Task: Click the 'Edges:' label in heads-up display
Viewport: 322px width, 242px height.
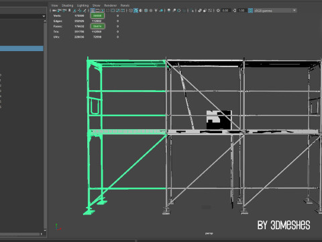Action: click(58, 21)
